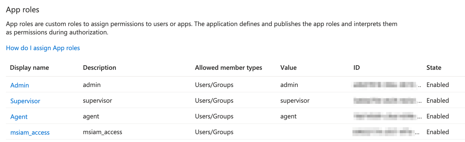Click the blurred ID in msiam_access row

tap(384, 132)
